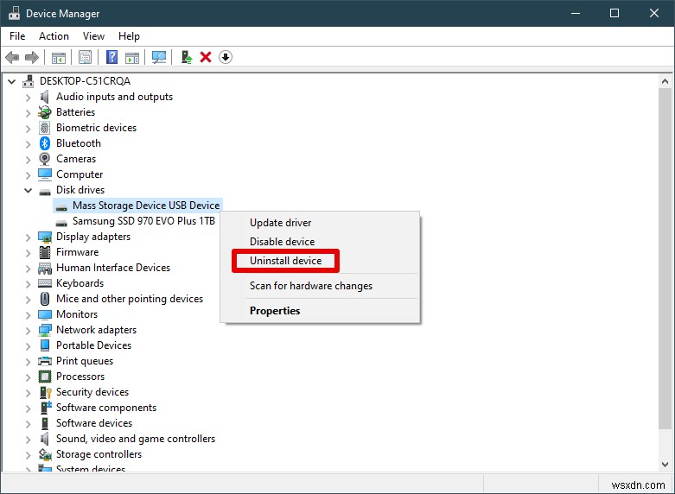Click the Mice and other pointing devices icon
675x494 pixels.
(45, 299)
